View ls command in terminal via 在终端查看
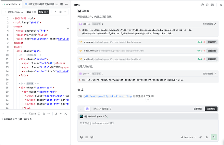Screen dimensions: 224x145 pyautogui.click(x=209, y=73)
